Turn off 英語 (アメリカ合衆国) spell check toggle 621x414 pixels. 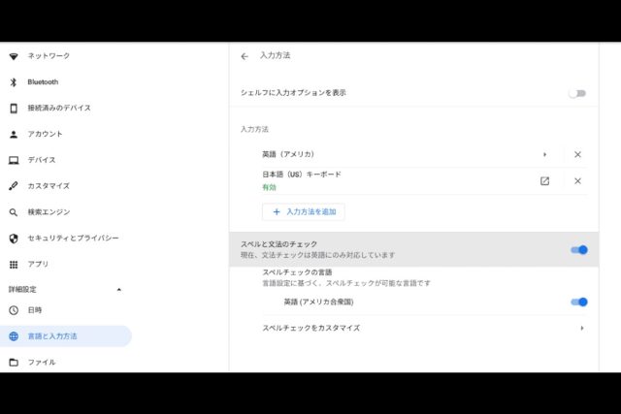[578, 302]
